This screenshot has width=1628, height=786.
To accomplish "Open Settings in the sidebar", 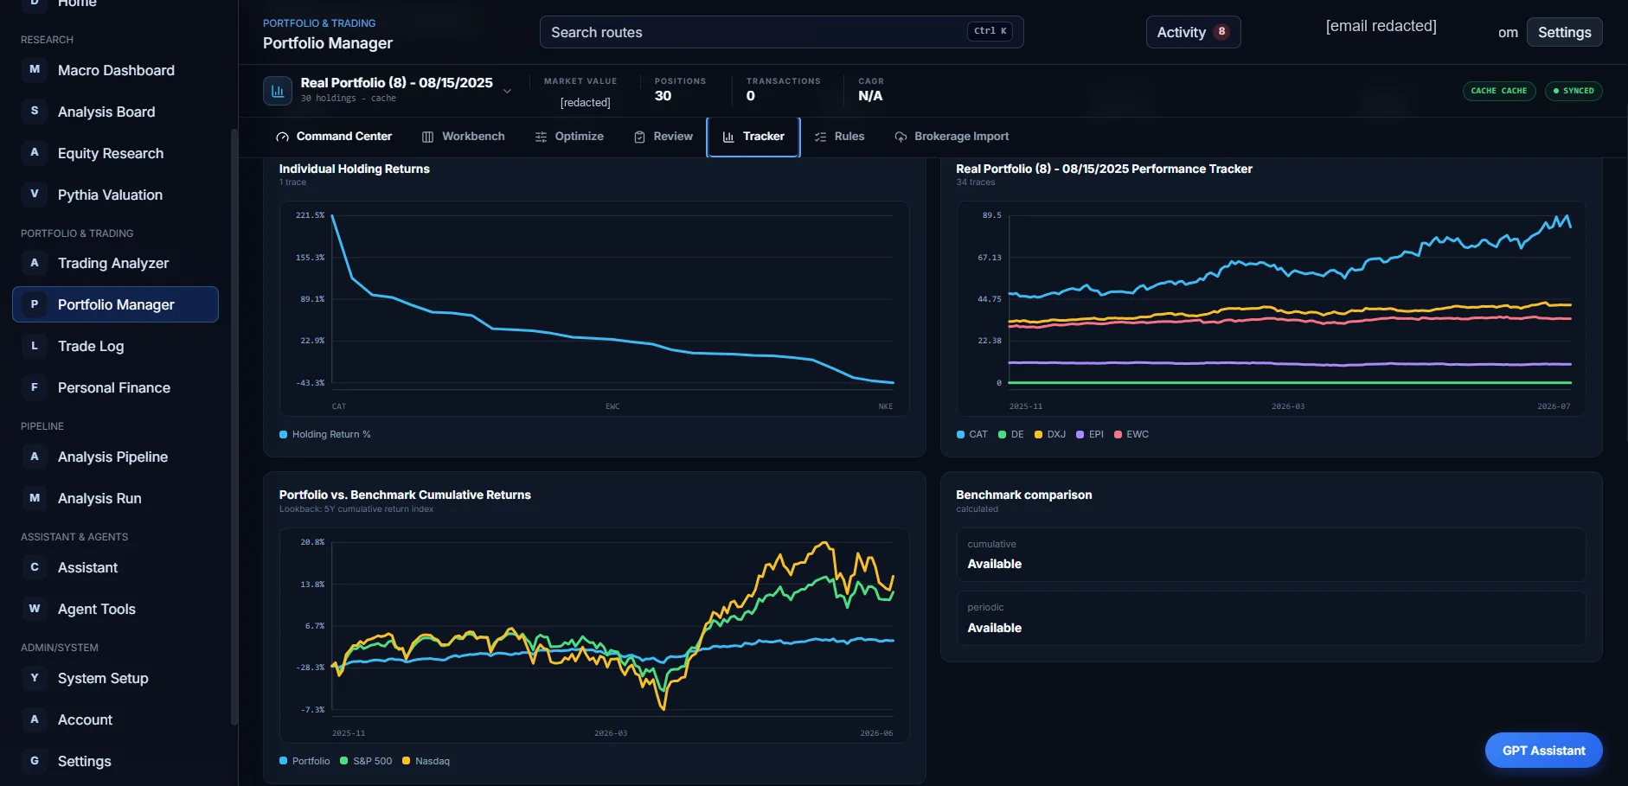I will pos(116,761).
